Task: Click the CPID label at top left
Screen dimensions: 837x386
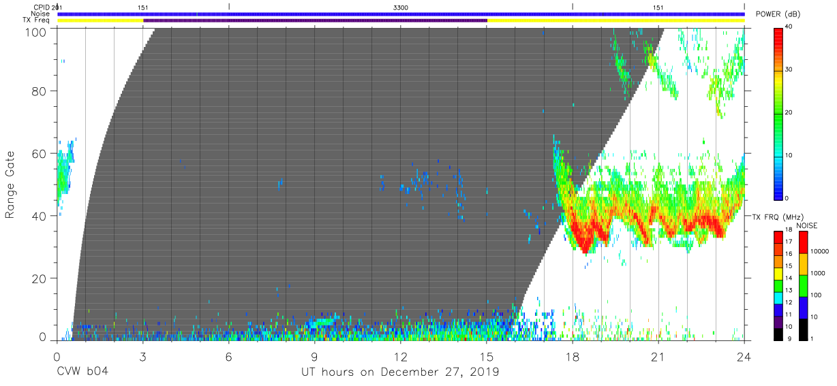Action: coord(42,7)
